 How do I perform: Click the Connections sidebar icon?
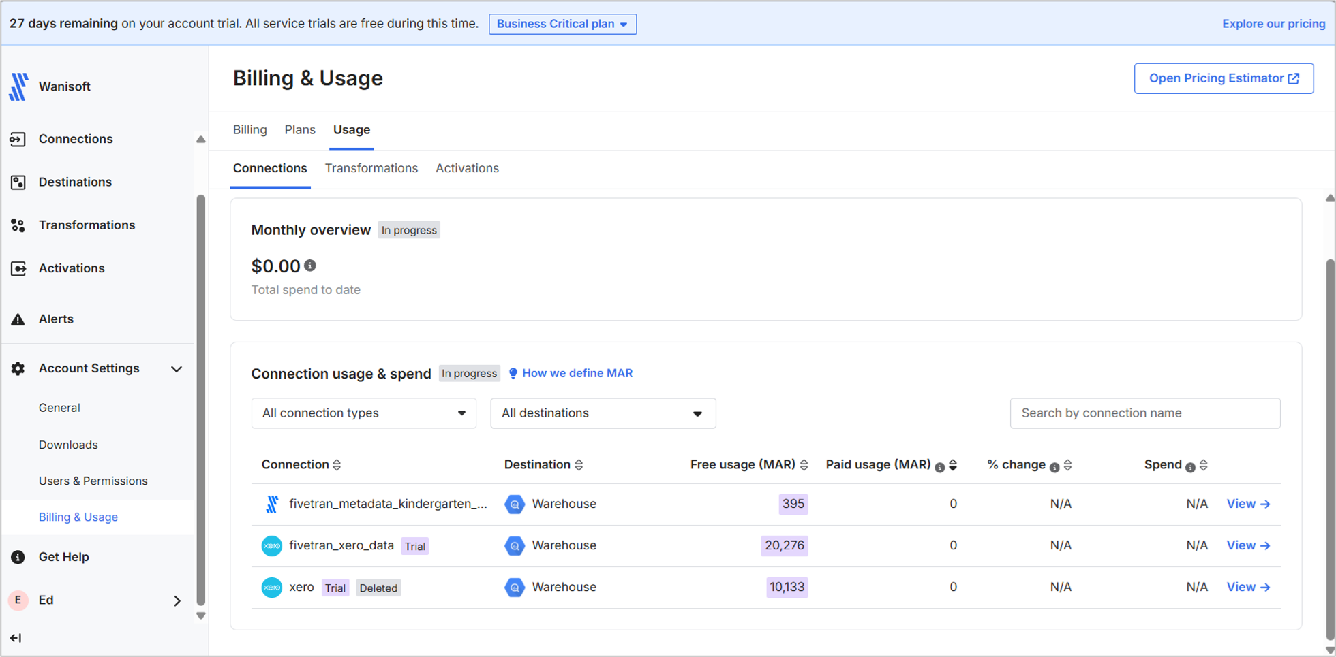(18, 139)
